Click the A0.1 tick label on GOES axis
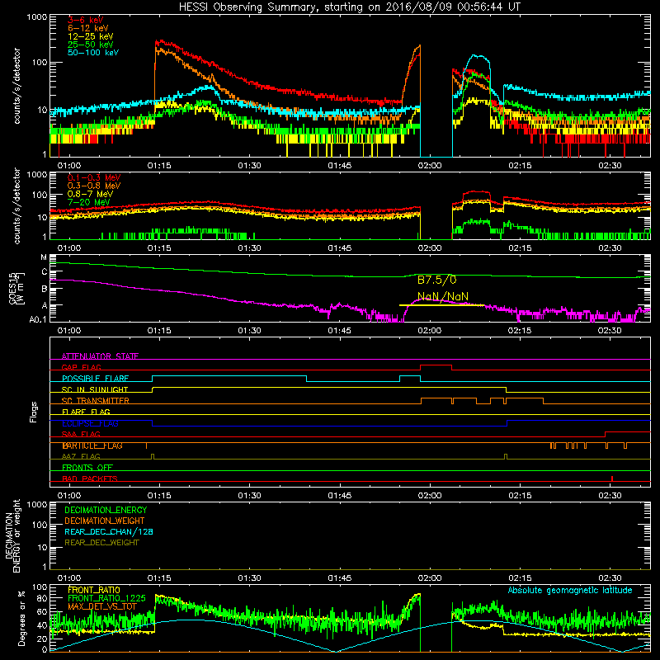The height and width of the screenshot is (660, 660). (x=37, y=320)
